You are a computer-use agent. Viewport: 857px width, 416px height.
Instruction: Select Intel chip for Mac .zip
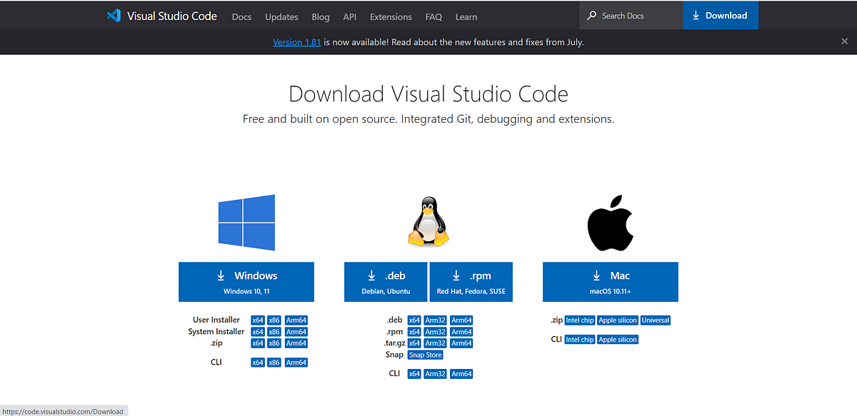[x=579, y=320]
